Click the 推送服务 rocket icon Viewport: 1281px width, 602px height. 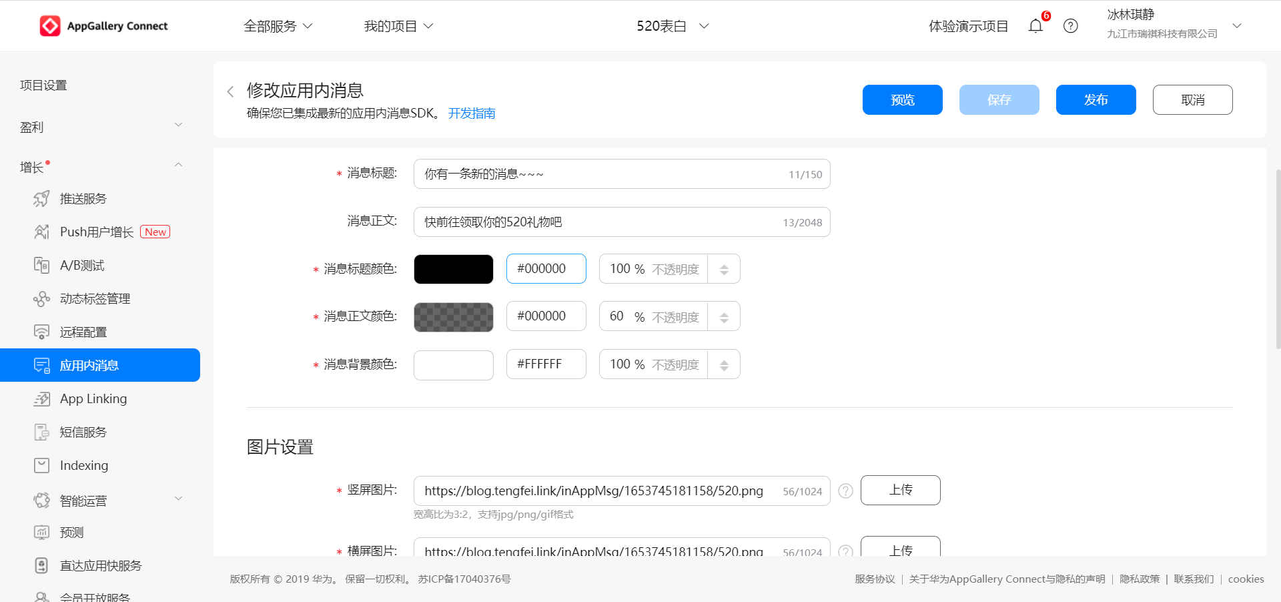pyautogui.click(x=41, y=198)
